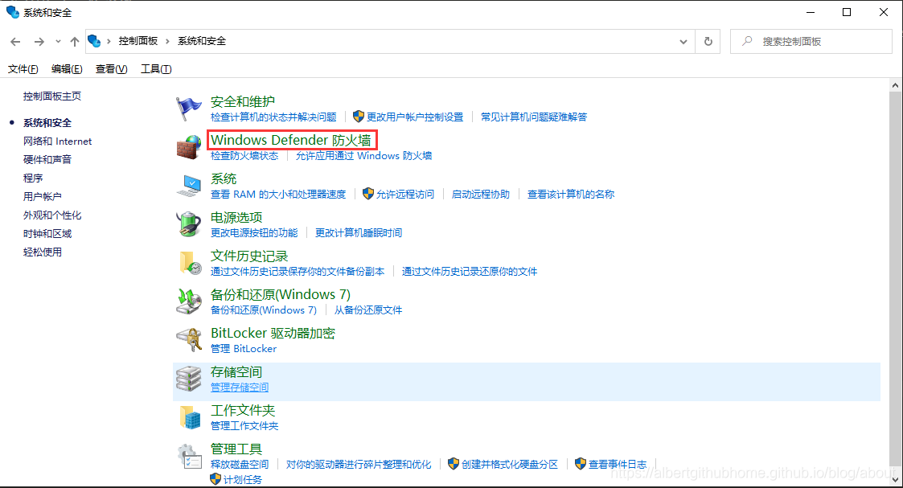Image resolution: width=903 pixels, height=488 pixels.
Task: Click the Backup and Restore icon
Action: (188, 301)
